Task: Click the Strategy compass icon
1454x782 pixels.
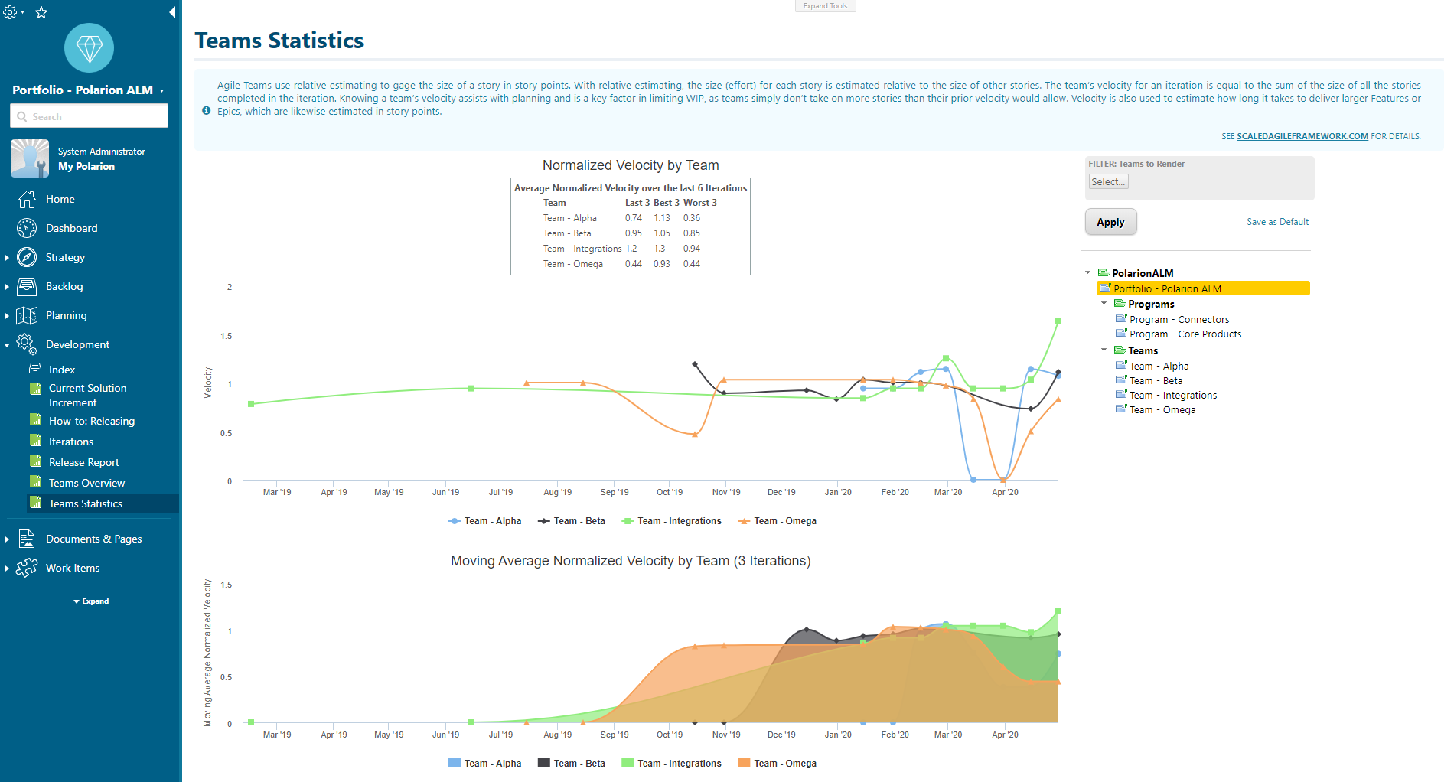Action: 27,257
